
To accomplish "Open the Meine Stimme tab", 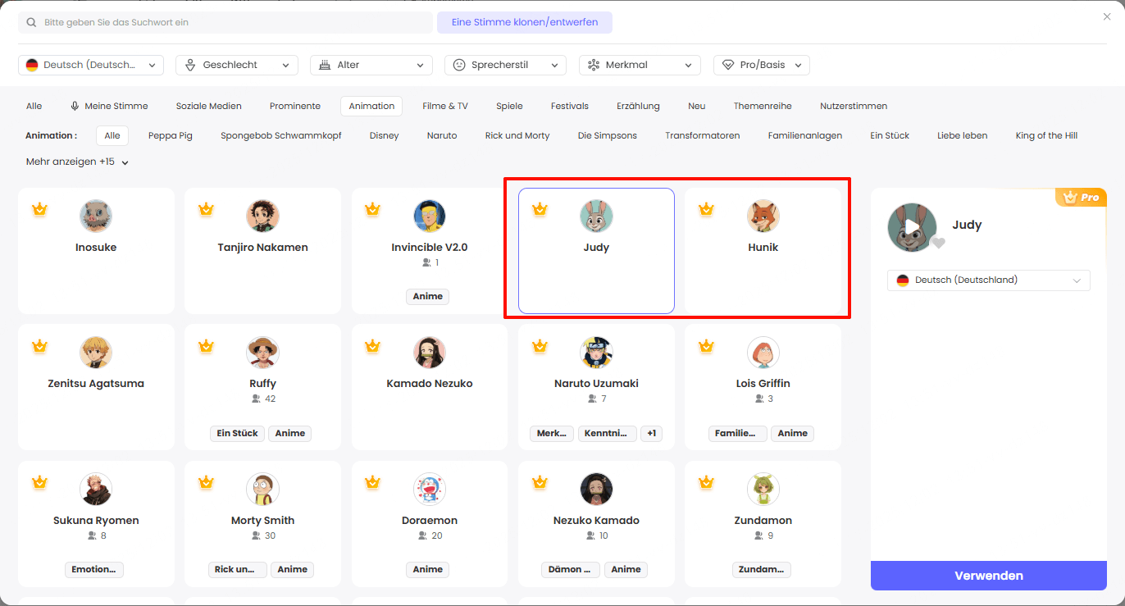I will (x=109, y=106).
